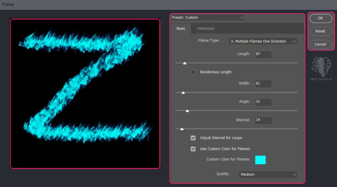Click the Quality label
Viewport: 337px width, 187px height.
click(x=223, y=174)
